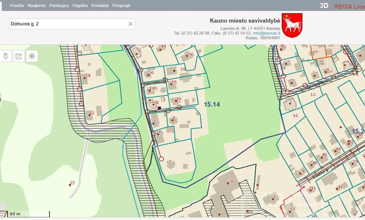The height and width of the screenshot is (220, 365).
Task: Select address label 18 on the map
Action: tap(183, 69)
